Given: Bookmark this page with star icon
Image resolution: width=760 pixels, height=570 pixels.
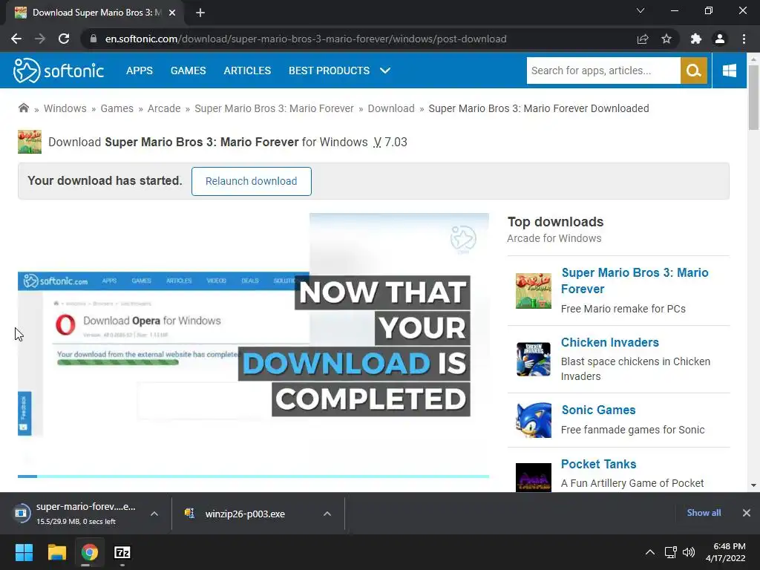Looking at the screenshot, I should [666, 39].
